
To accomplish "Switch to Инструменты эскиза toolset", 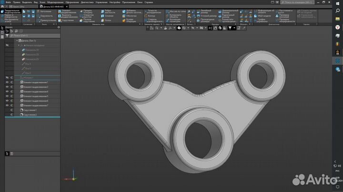I will pyautogui.click(x=10, y=20).
